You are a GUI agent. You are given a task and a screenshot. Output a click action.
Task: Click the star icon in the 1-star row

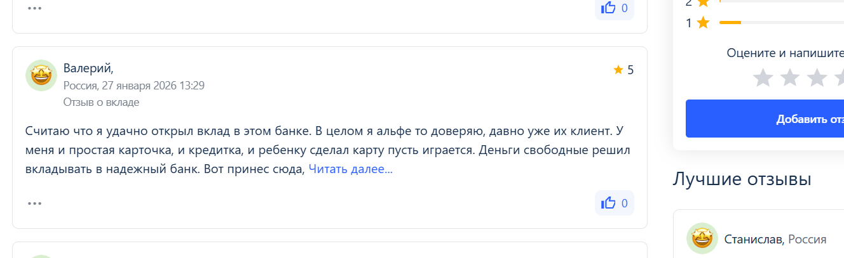(703, 23)
